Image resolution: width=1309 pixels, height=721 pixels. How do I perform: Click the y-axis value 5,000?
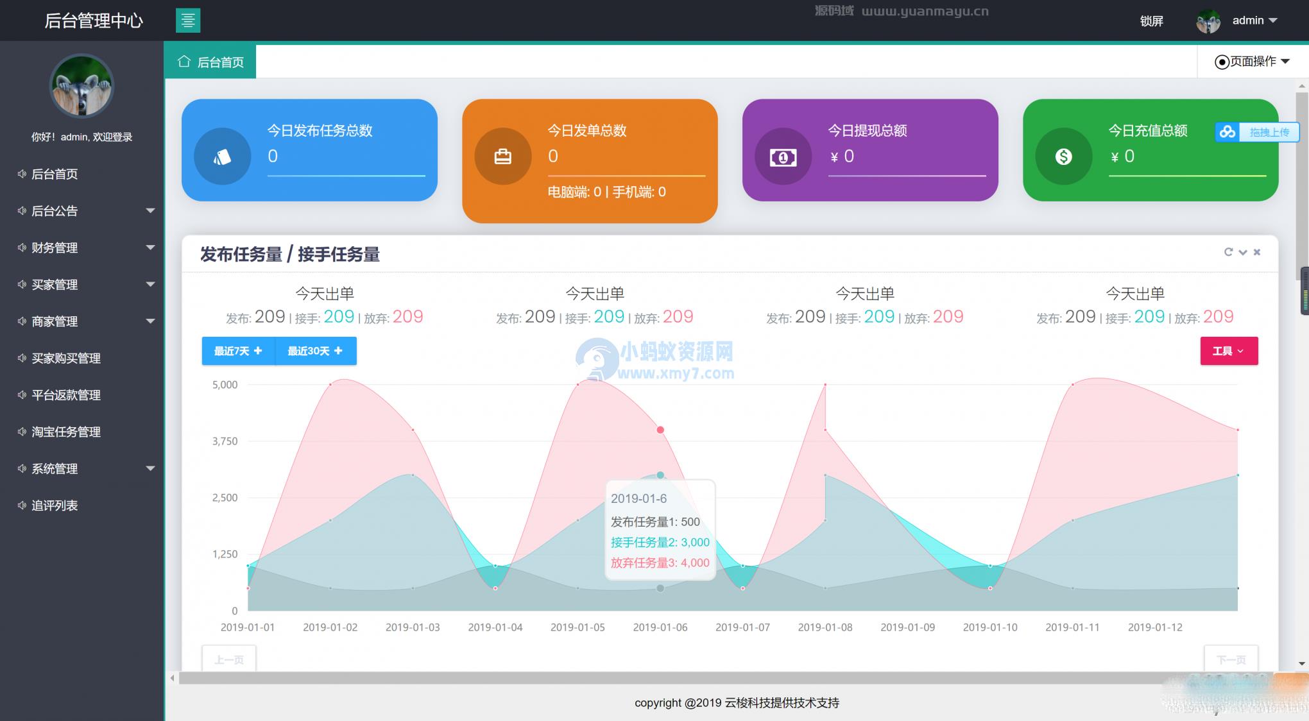[x=225, y=385]
